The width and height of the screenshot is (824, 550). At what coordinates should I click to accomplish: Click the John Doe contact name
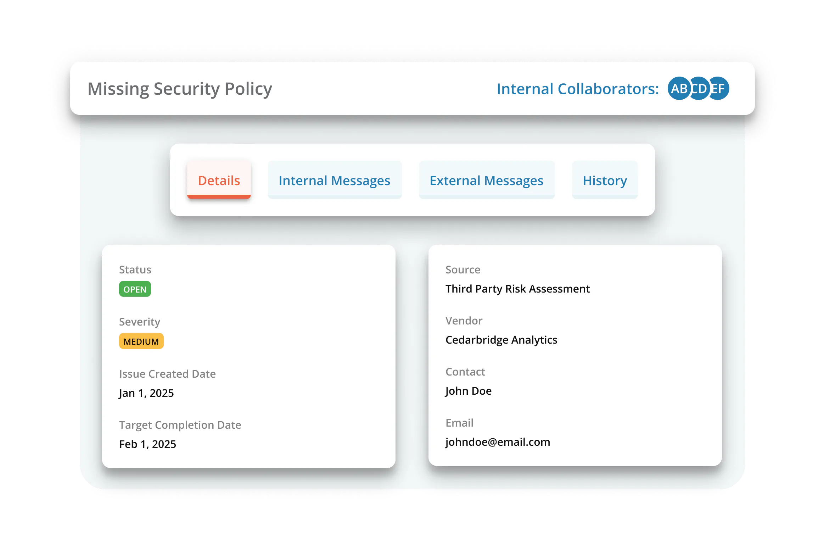pyautogui.click(x=468, y=391)
